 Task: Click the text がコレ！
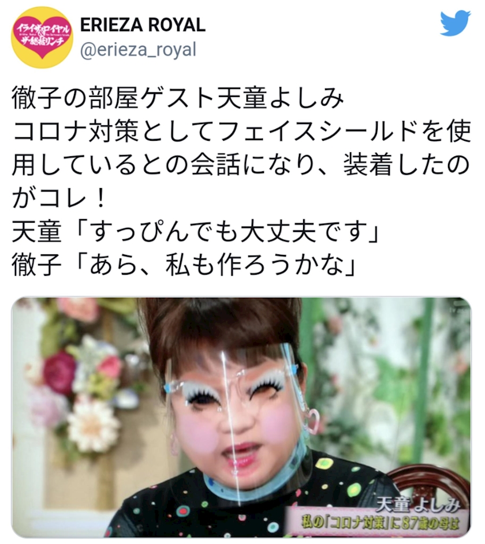58,198
